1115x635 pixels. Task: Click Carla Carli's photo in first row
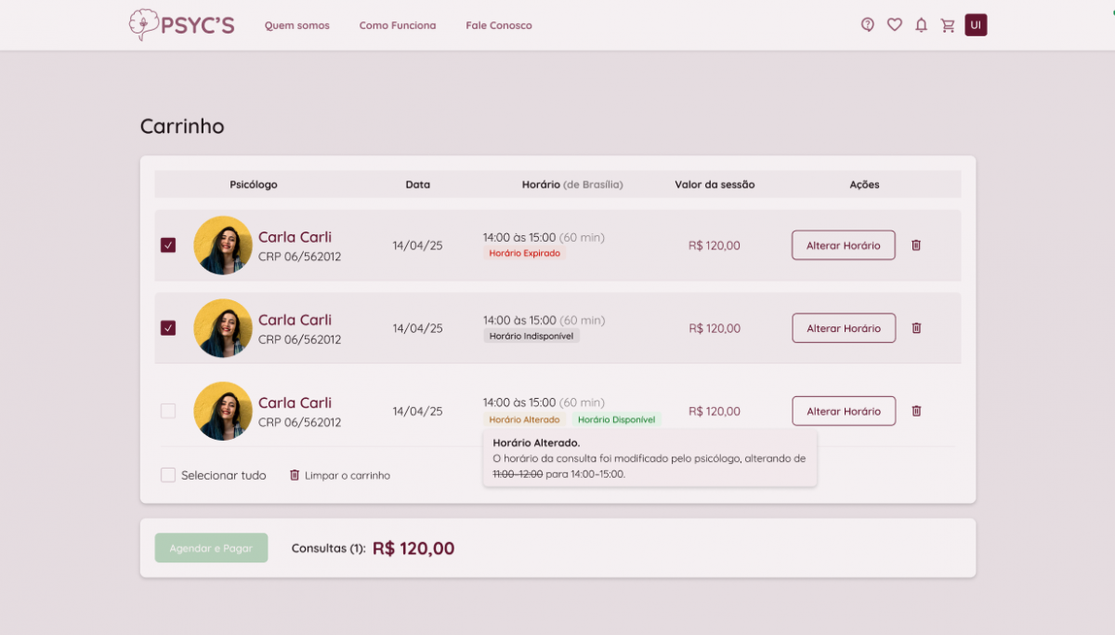tap(223, 245)
